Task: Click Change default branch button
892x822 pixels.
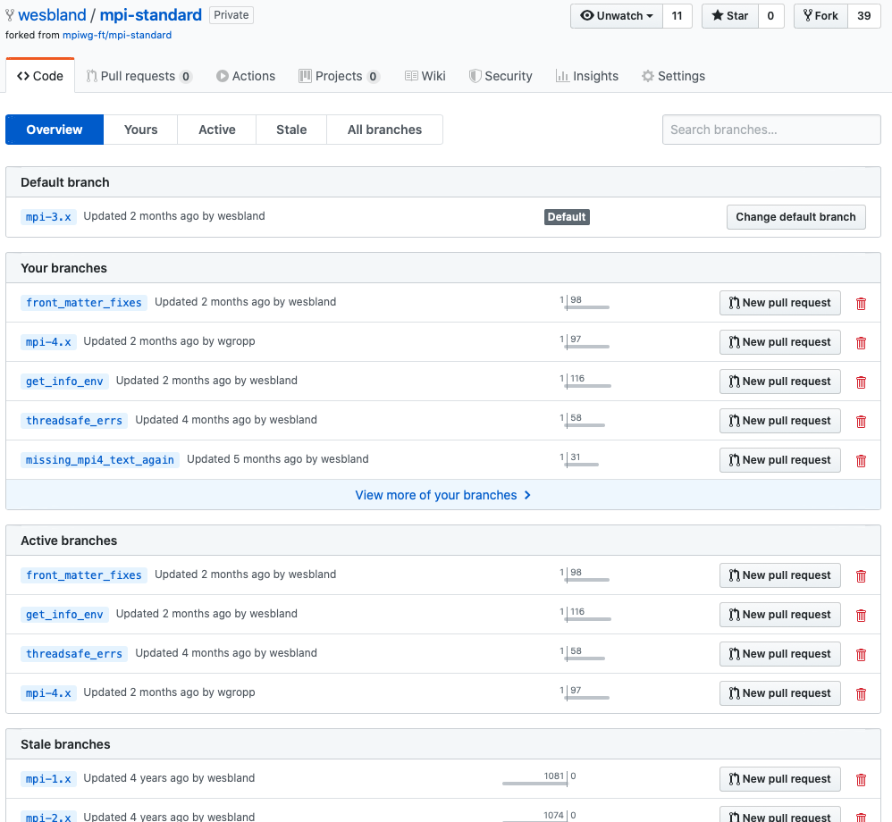Action: coord(795,217)
